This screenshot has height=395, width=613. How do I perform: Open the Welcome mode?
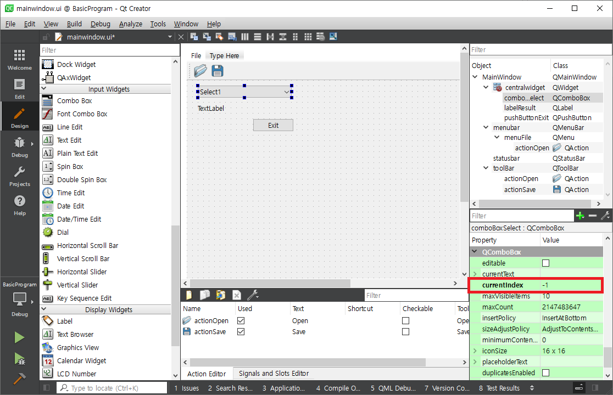click(20, 60)
